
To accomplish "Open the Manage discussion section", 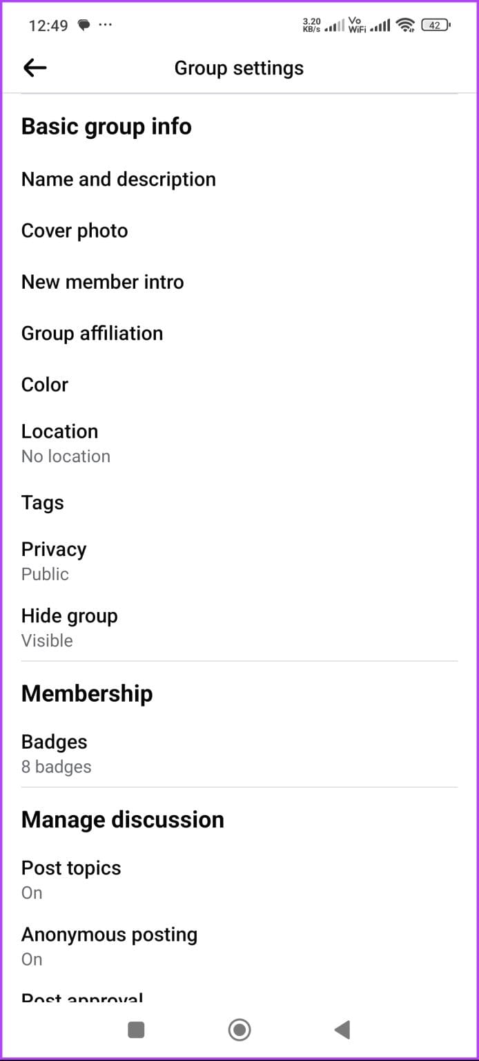I will click(123, 819).
